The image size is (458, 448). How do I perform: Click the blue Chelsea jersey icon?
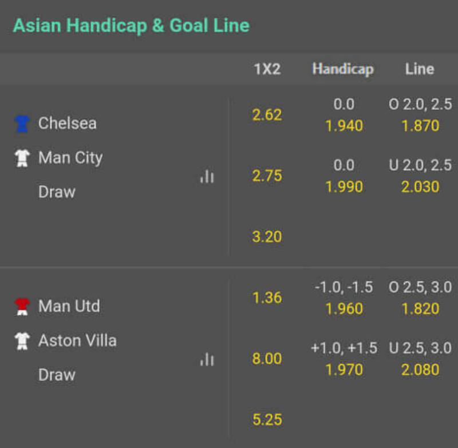[22, 124]
